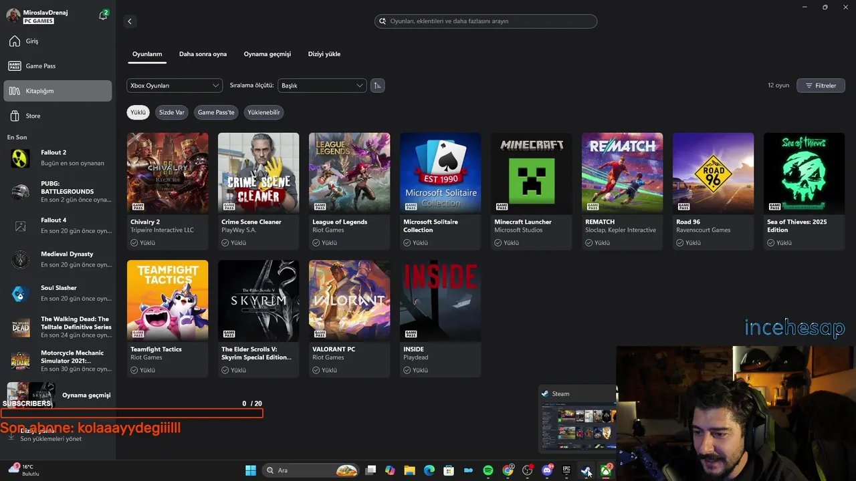Switch to the Oyunlarım tab

pyautogui.click(x=147, y=54)
